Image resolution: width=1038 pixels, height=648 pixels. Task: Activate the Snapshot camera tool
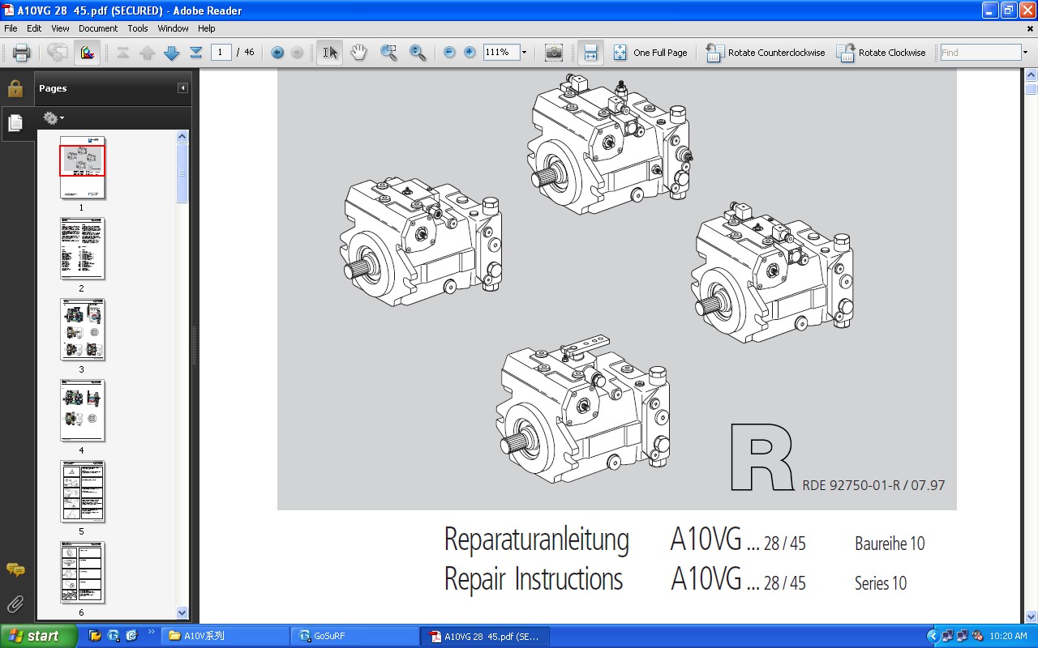click(x=554, y=53)
